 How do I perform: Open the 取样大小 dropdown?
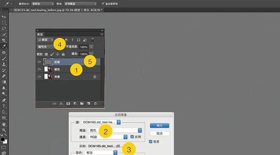(43, 4)
